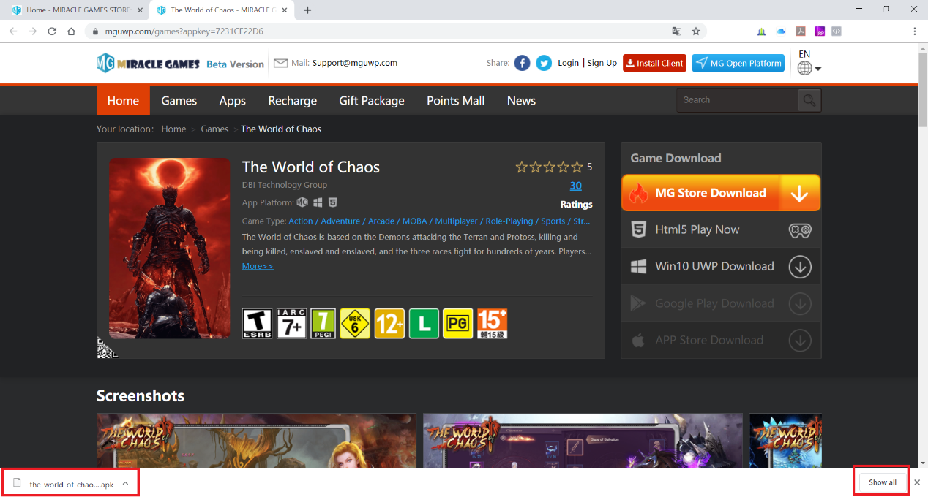
Task: Close the downloads bar
Action: 917,482
